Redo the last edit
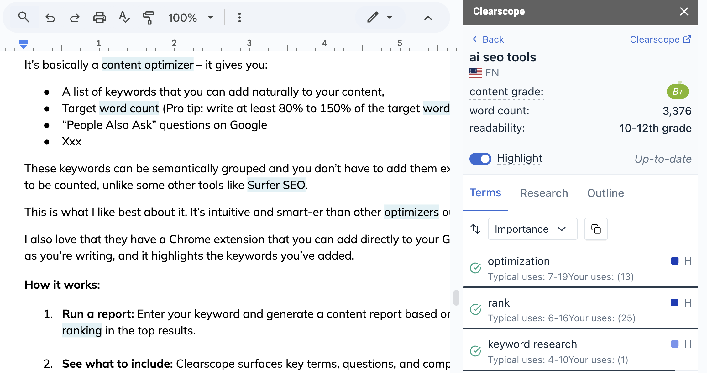The height and width of the screenshot is (373, 707). point(74,17)
